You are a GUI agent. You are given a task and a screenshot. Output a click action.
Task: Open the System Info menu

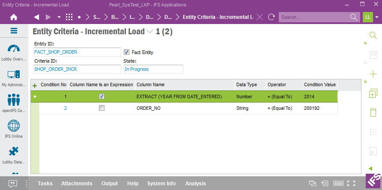tap(161, 184)
